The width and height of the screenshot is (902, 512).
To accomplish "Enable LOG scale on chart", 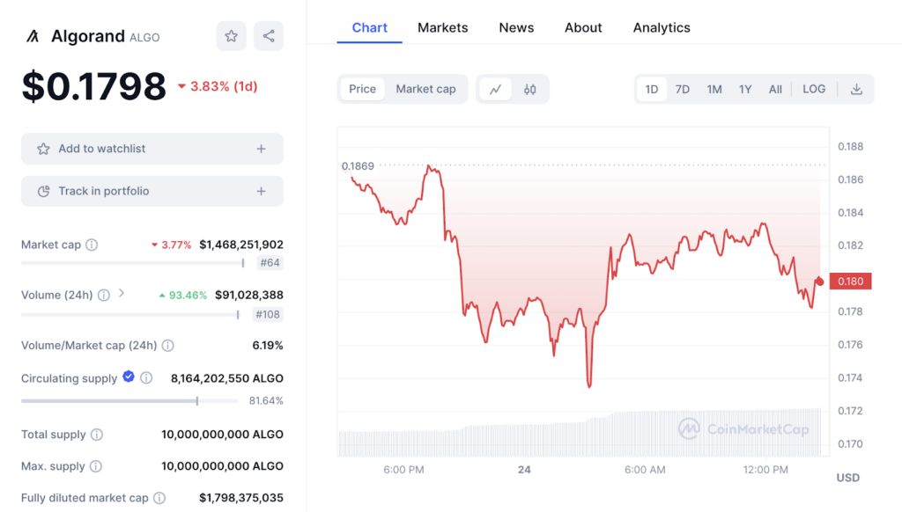I will [x=814, y=89].
